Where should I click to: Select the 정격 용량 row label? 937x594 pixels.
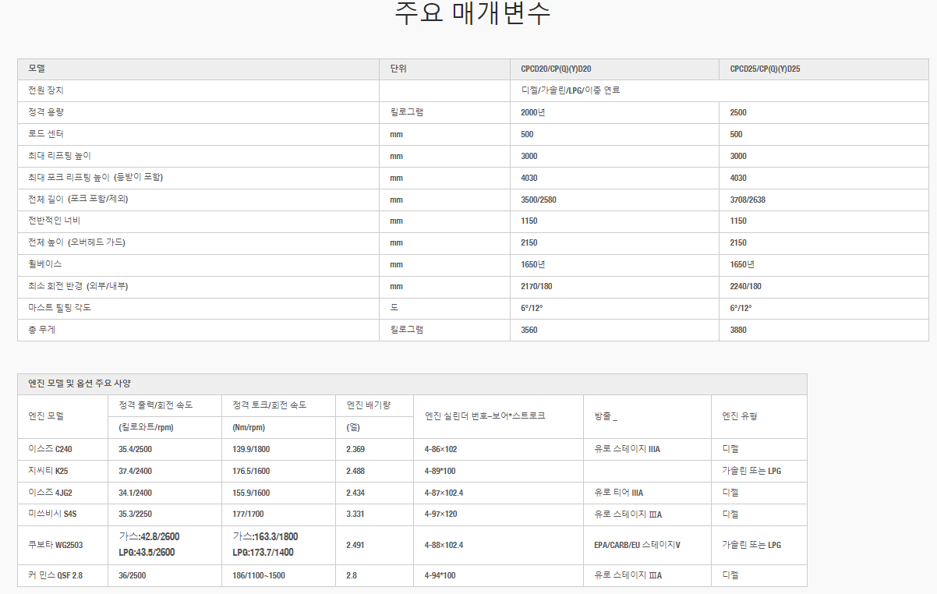[x=46, y=112]
